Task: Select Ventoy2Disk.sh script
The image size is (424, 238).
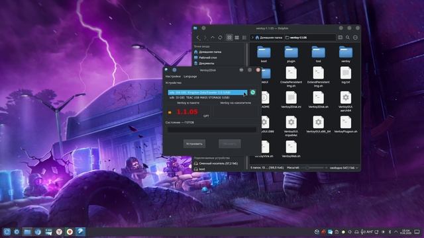Action: click(318, 100)
